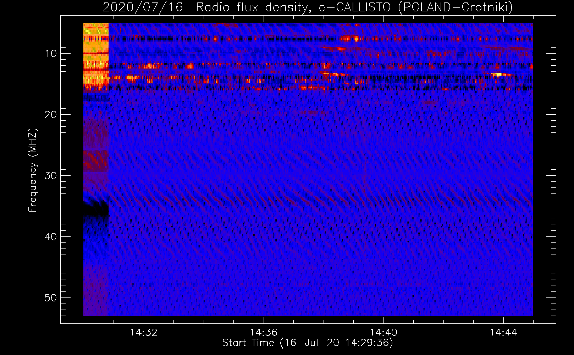The height and width of the screenshot is (355, 574).
Task: Click the 'Start Time (16-Jul-20 14:29:36)' label
Action: (x=308, y=343)
